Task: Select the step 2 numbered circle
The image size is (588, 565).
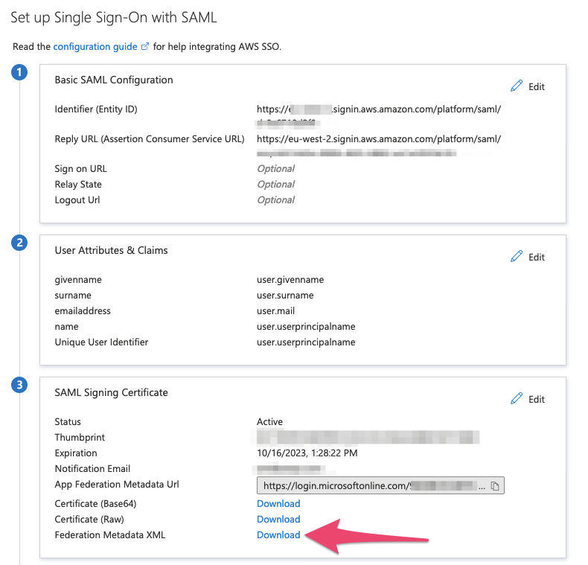Action: pyautogui.click(x=21, y=243)
